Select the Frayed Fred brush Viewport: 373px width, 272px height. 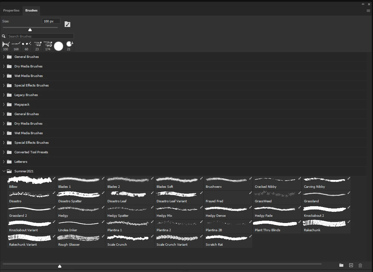(228, 197)
